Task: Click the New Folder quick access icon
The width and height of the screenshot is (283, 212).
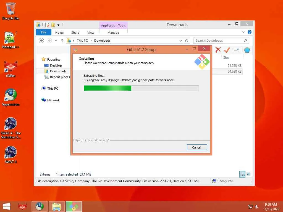Action: click(x=53, y=25)
